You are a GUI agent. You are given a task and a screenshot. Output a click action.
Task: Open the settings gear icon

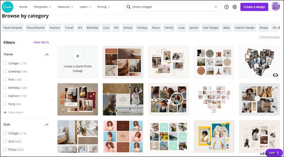point(235,7)
